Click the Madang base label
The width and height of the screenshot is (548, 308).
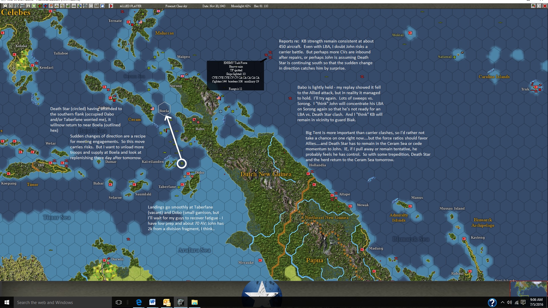point(376,248)
